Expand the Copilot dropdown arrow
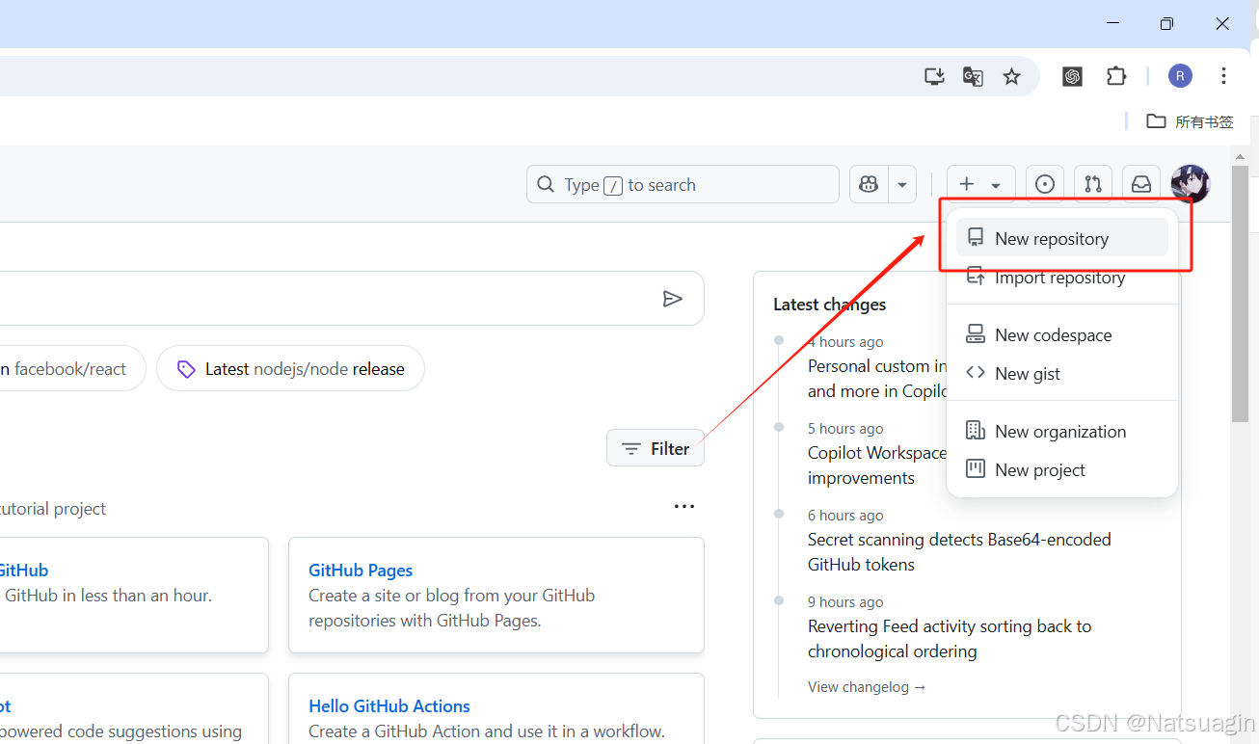This screenshot has height=744, width=1259. 902,184
